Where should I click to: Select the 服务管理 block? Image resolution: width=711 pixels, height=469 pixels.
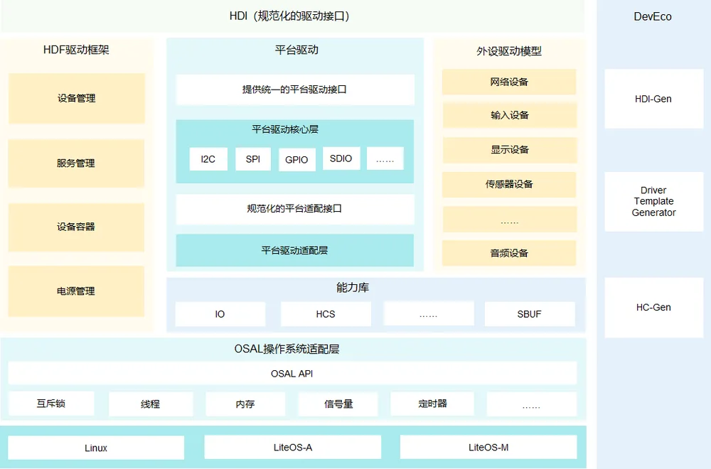coord(76,163)
